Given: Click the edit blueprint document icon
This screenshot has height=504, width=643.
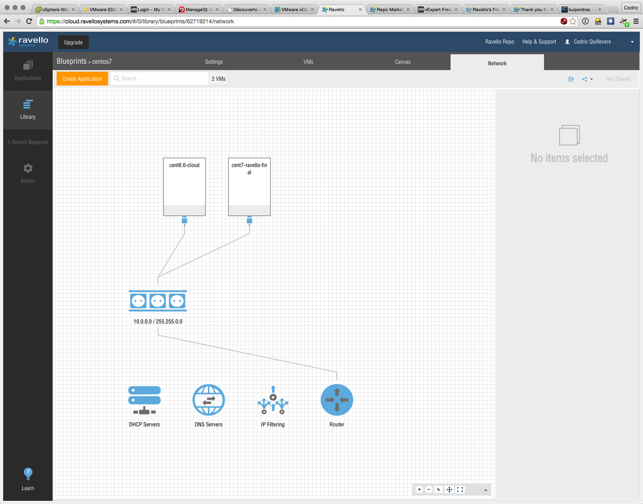Looking at the screenshot, I should coord(571,79).
